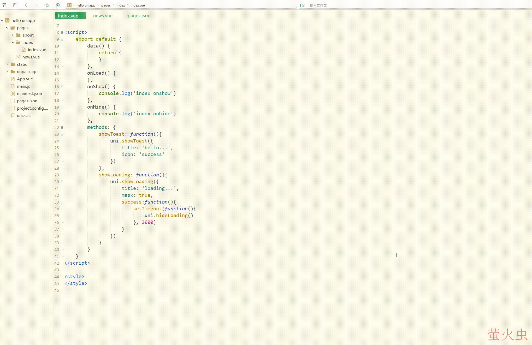532x345 pixels.
Task: Click the pages.json bracket icon in tree
Action: (x=13, y=101)
